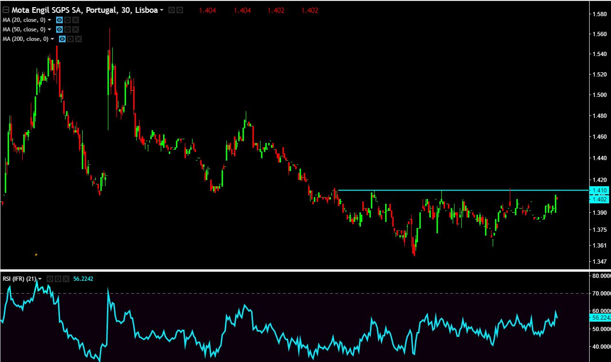Remove the MA 50 indicator with X
Screen dimensions: 611x362
click(x=76, y=29)
